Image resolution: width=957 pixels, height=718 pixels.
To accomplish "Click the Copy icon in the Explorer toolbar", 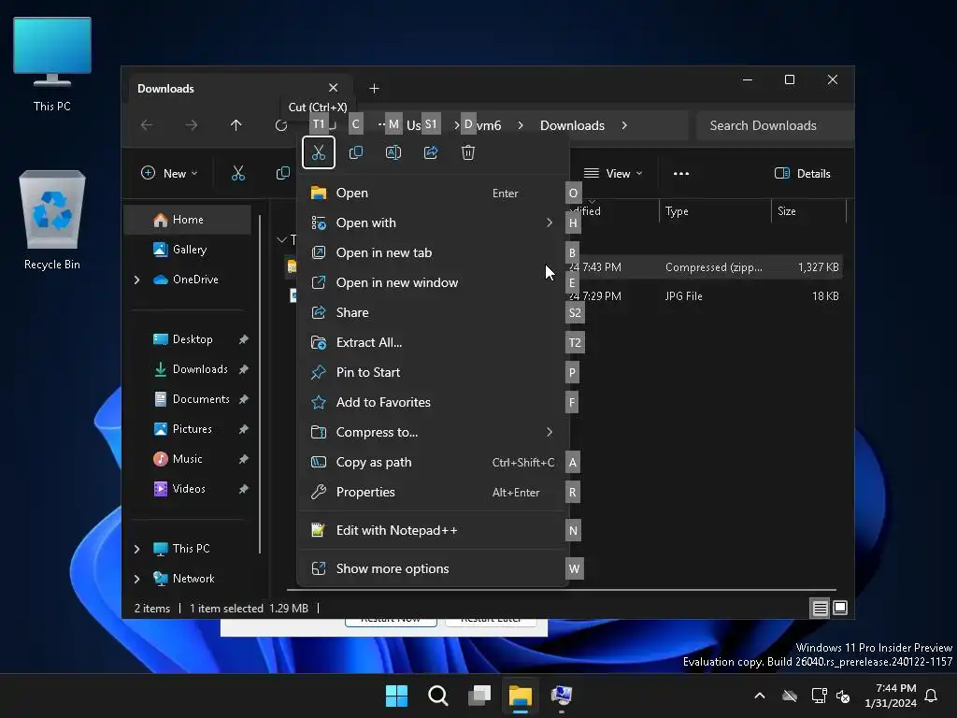I will (x=282, y=173).
